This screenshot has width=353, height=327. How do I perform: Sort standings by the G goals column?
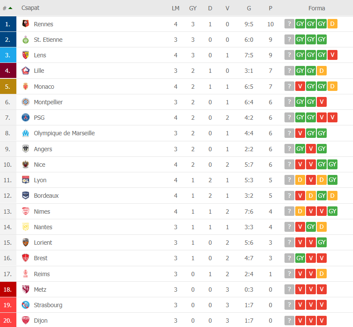tap(249, 8)
